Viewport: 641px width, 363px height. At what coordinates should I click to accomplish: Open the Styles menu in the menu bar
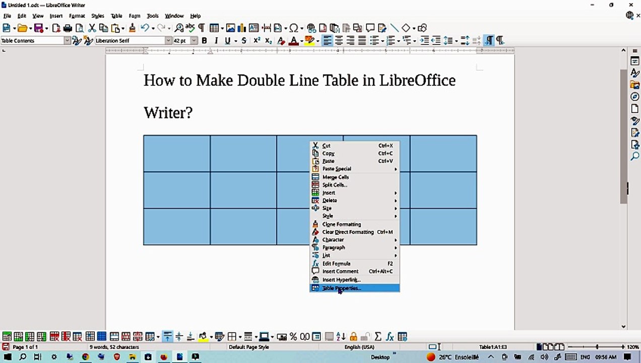[98, 16]
